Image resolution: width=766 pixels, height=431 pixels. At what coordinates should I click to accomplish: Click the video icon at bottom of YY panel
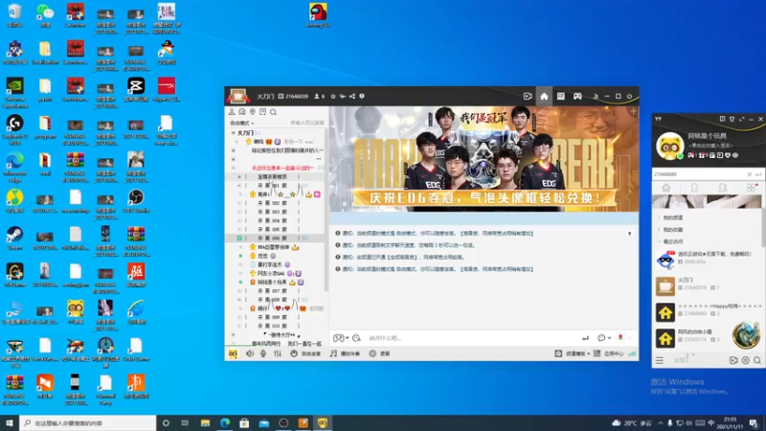[733, 361]
